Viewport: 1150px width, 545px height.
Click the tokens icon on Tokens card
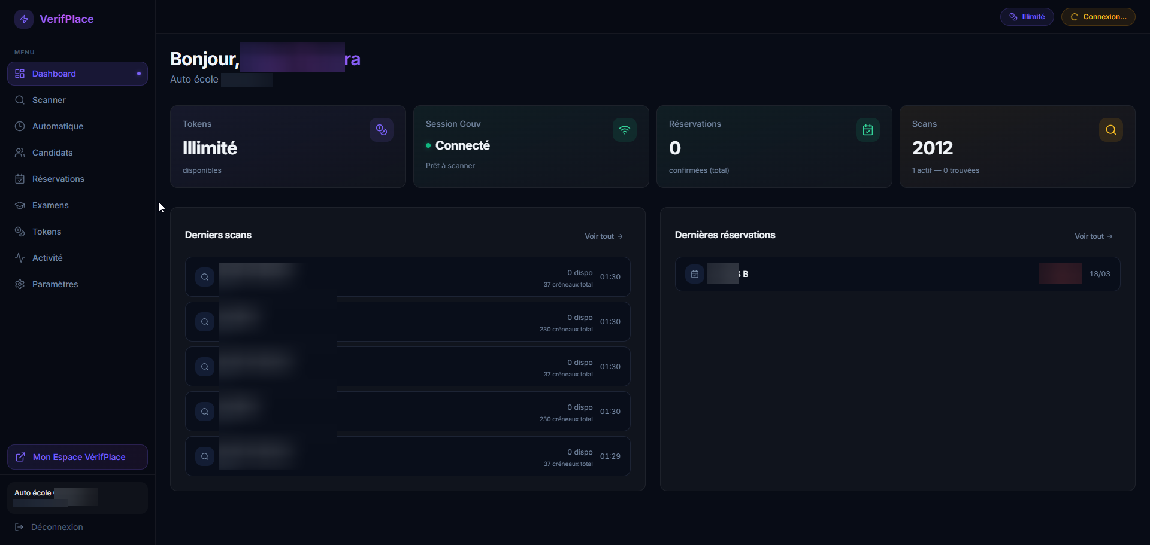pyautogui.click(x=382, y=130)
